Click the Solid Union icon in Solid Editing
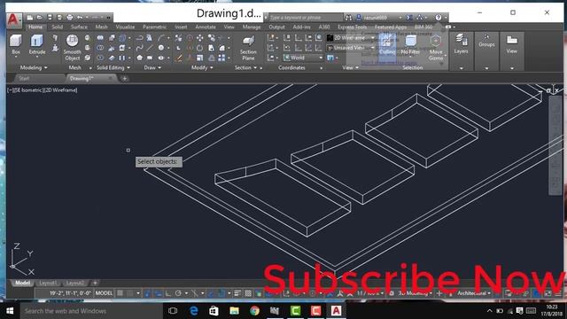567x319 pixels. click(100, 37)
